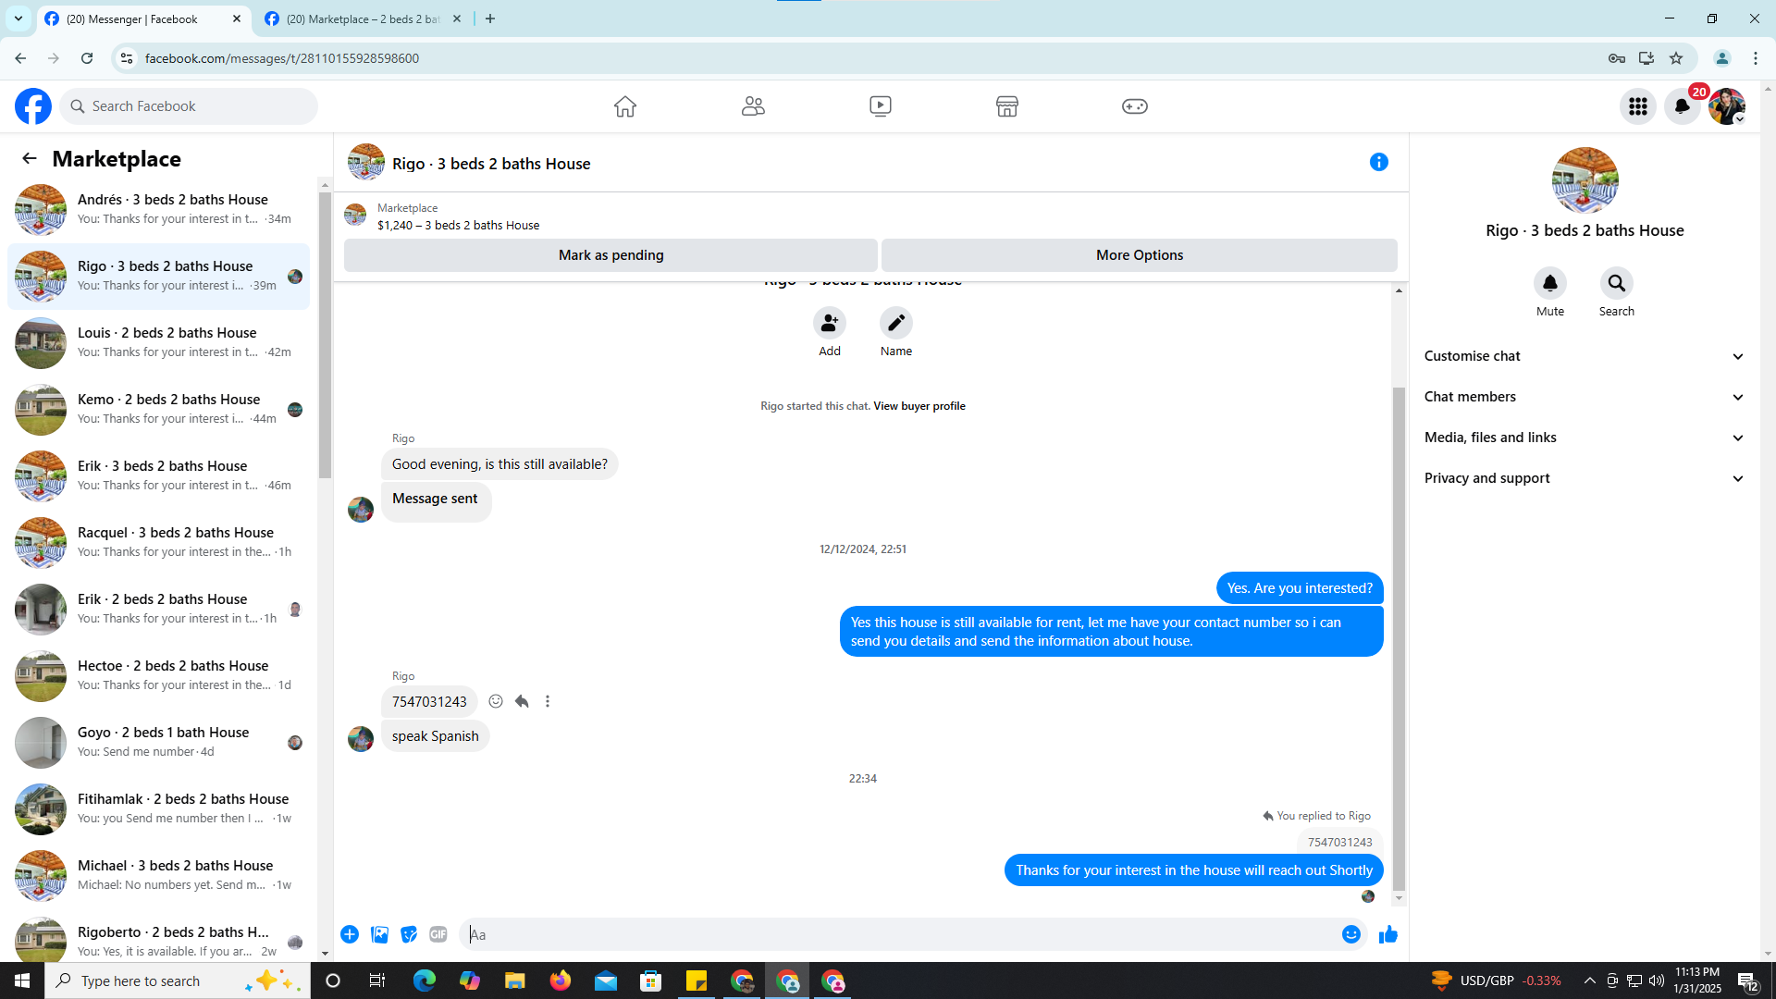Open notifications bell with 20 badge

[x=1683, y=106]
